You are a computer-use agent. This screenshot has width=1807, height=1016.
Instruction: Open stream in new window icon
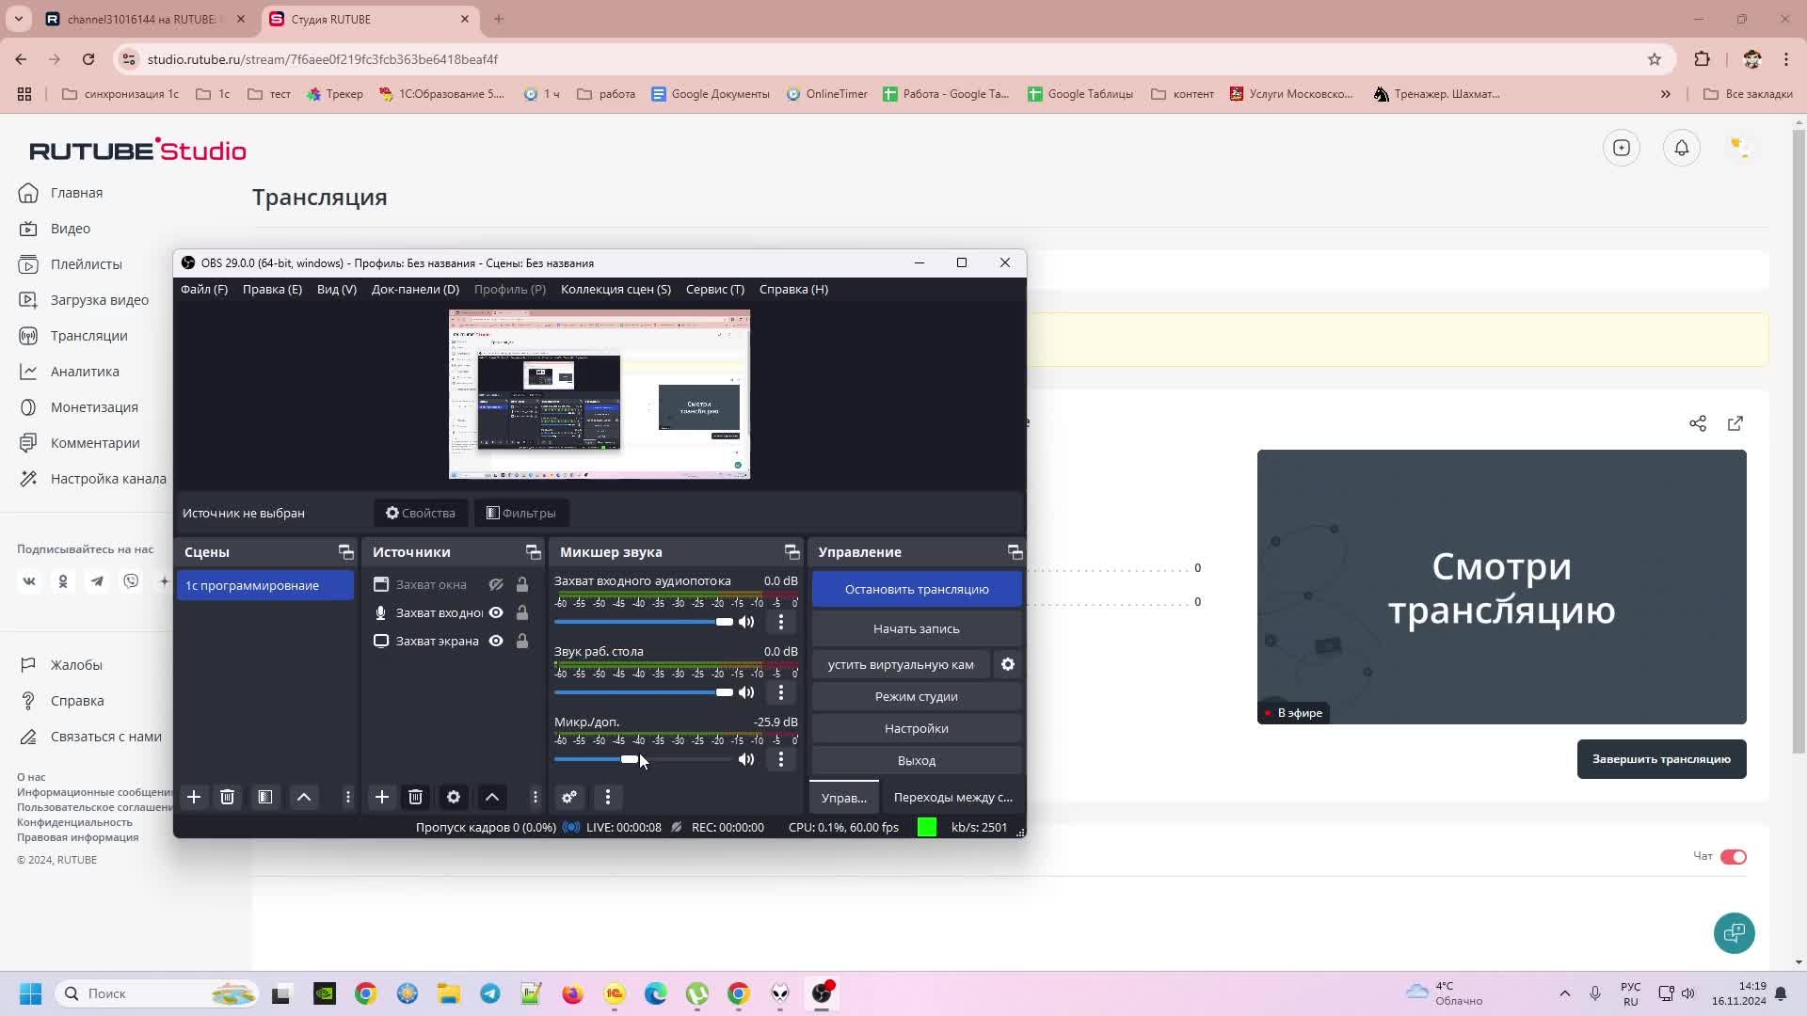pyautogui.click(x=1735, y=423)
